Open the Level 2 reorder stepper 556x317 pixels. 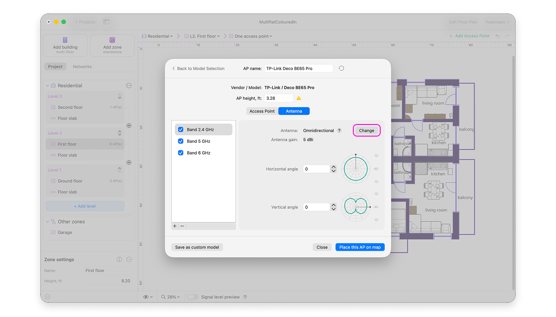[120, 133]
